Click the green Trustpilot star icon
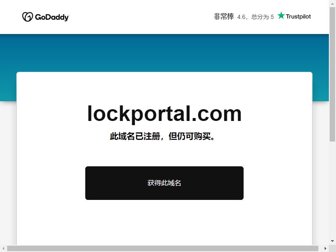The image size is (336, 252). 281,16
